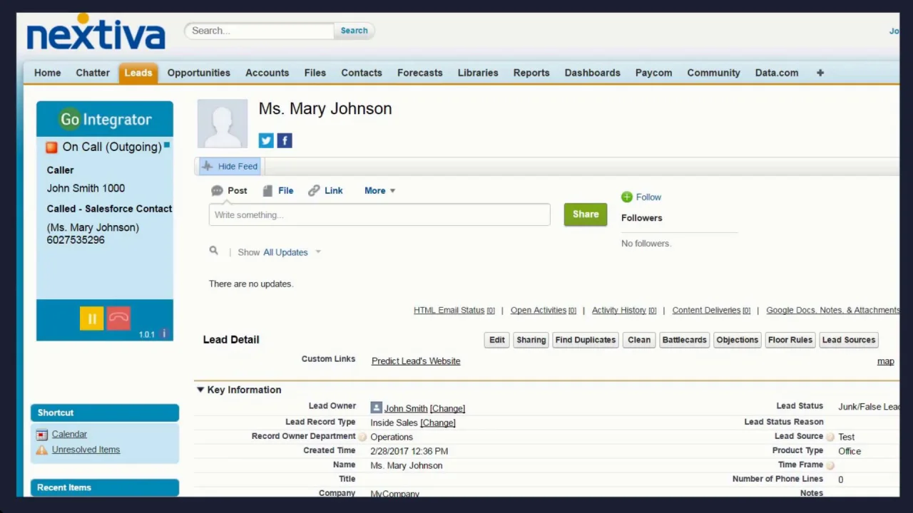Go to the Opportunities tab
Viewport: 913px width, 513px height.
(199, 73)
